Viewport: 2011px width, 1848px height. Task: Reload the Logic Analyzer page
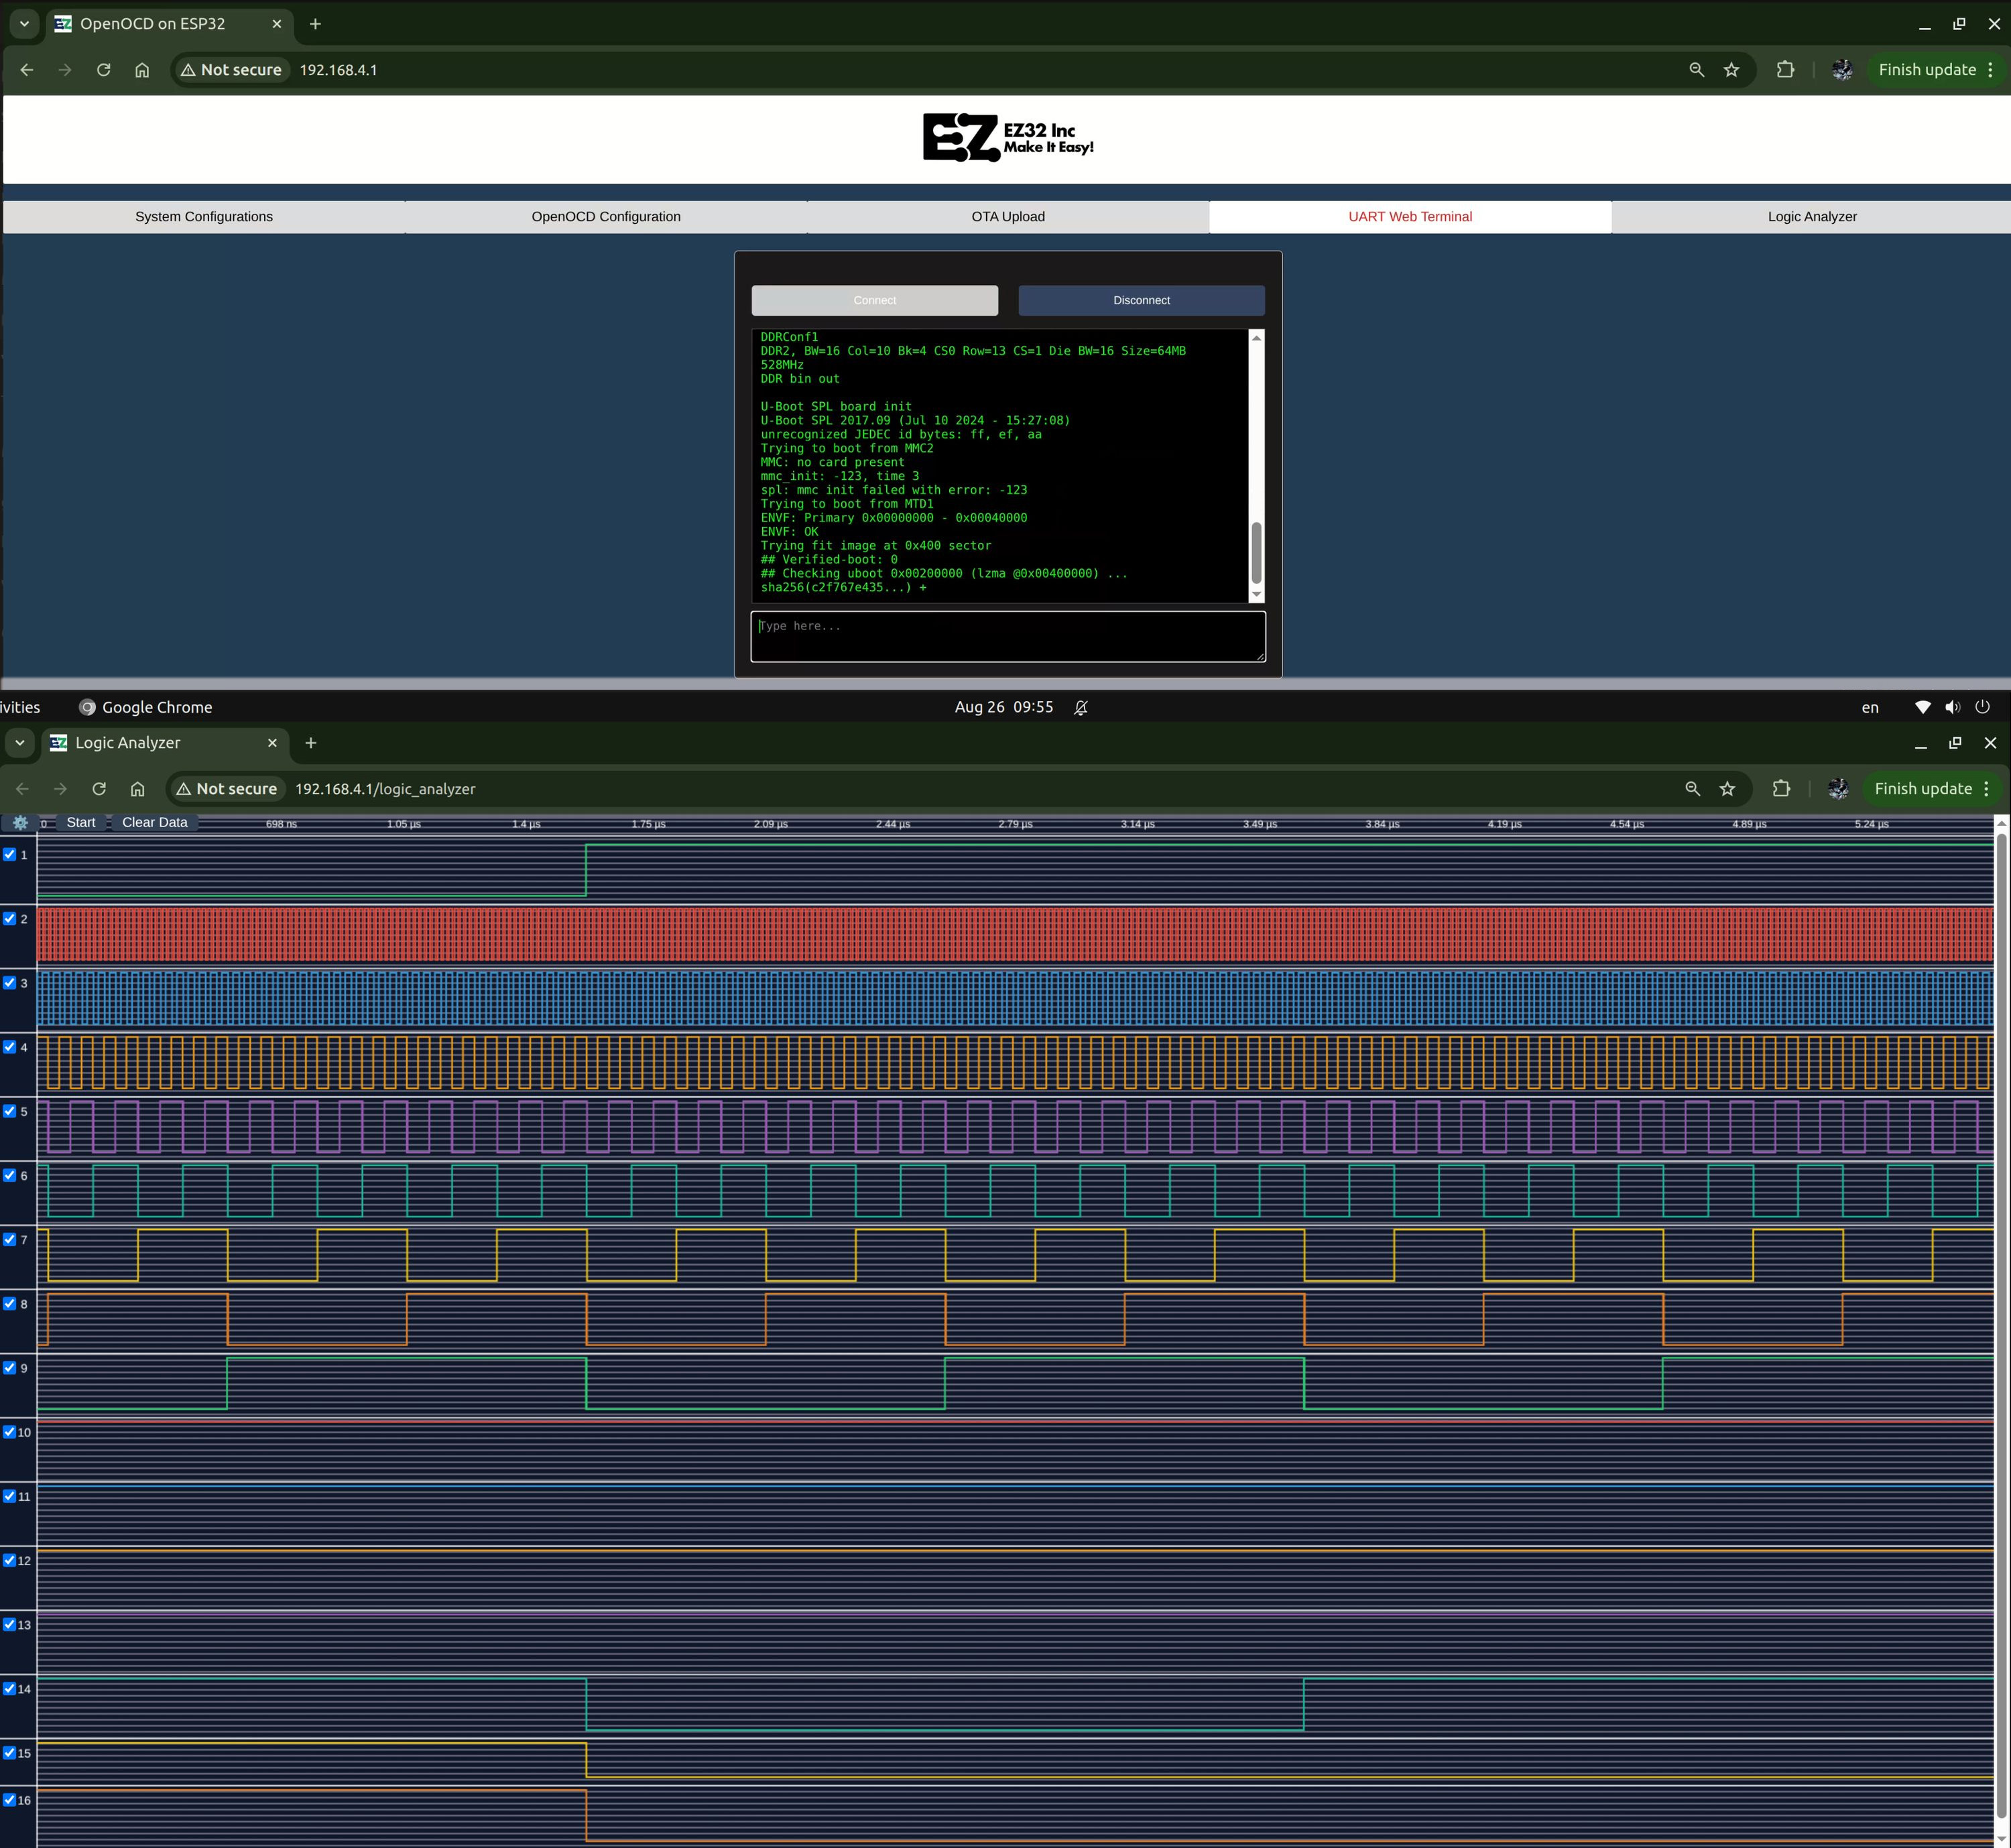point(99,789)
